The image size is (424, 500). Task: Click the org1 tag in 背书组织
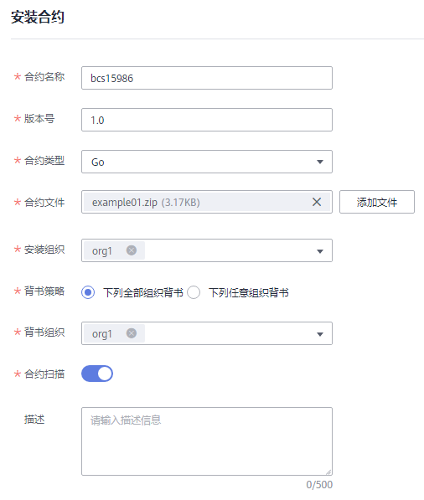tap(114, 333)
